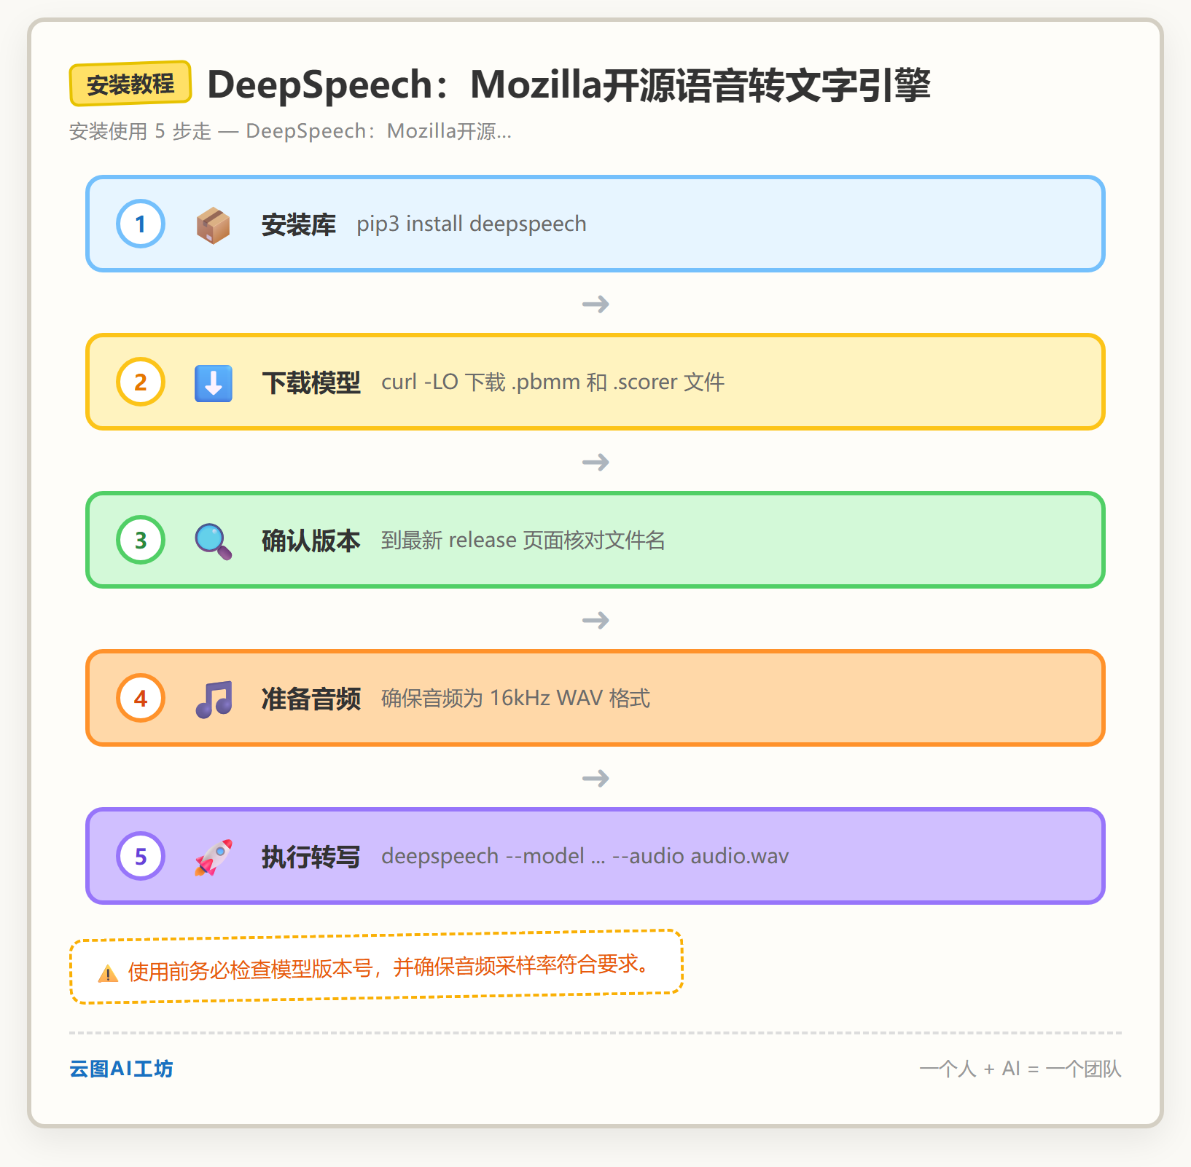
Task: Click the main title DeepSpeech：Mozilla开源语音转文字引擎
Action: pyautogui.click(x=569, y=85)
